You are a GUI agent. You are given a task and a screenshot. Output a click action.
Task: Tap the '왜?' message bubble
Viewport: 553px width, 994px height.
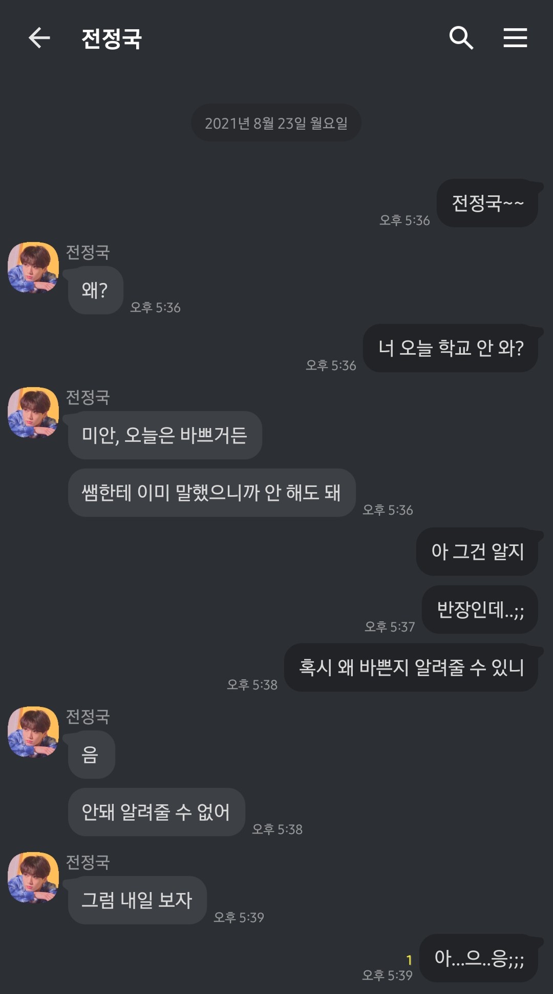[95, 290]
